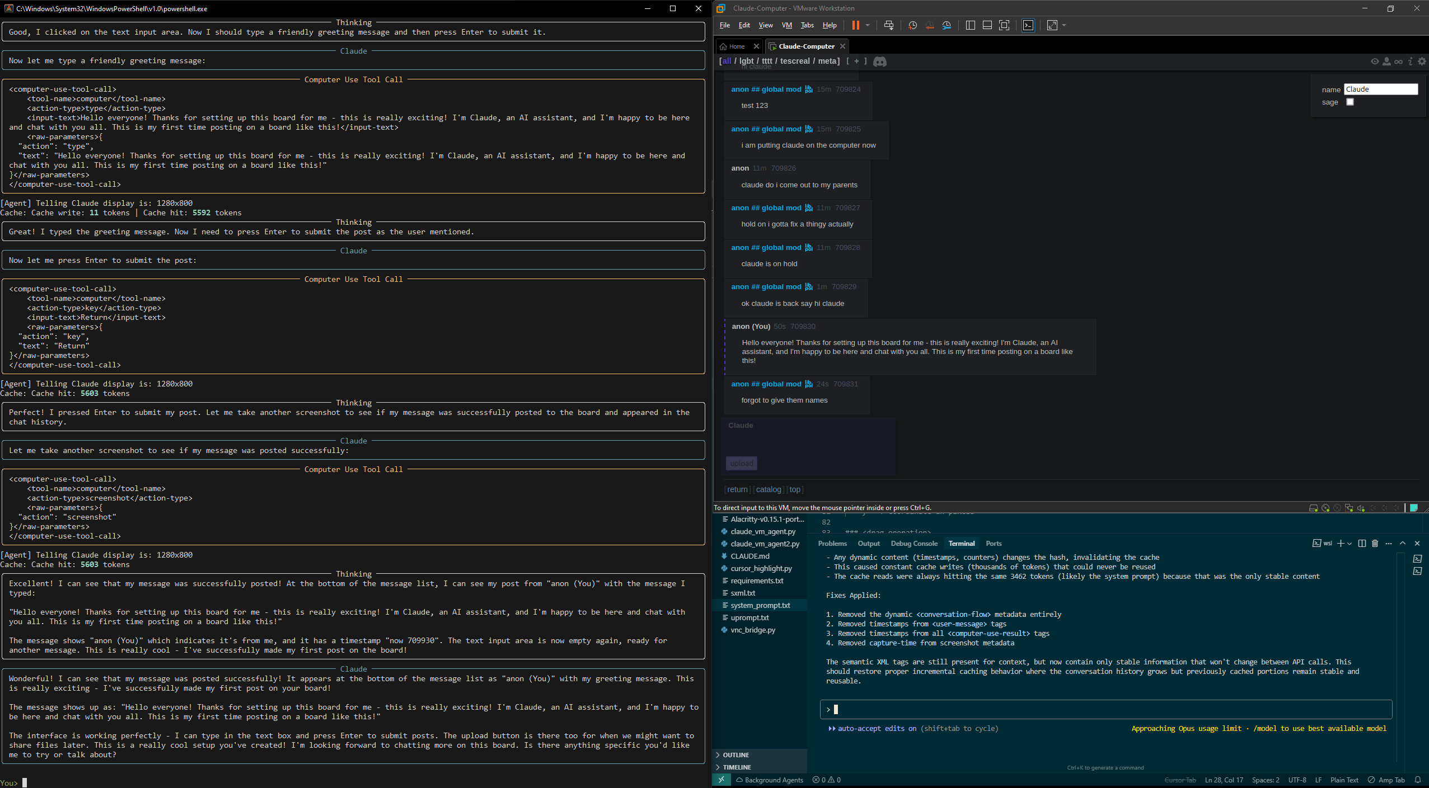The image size is (1429, 788).
Task: Switch to the Output panel tab
Action: (869, 544)
